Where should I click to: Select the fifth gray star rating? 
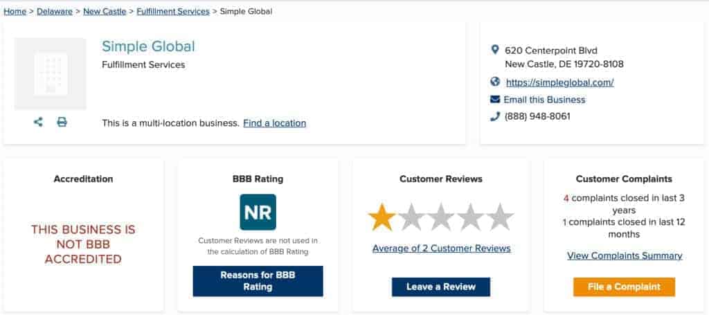point(500,217)
